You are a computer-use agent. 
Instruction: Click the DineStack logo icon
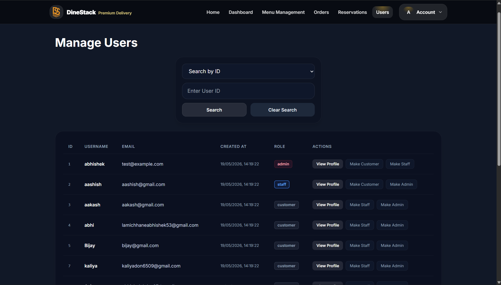point(56,12)
